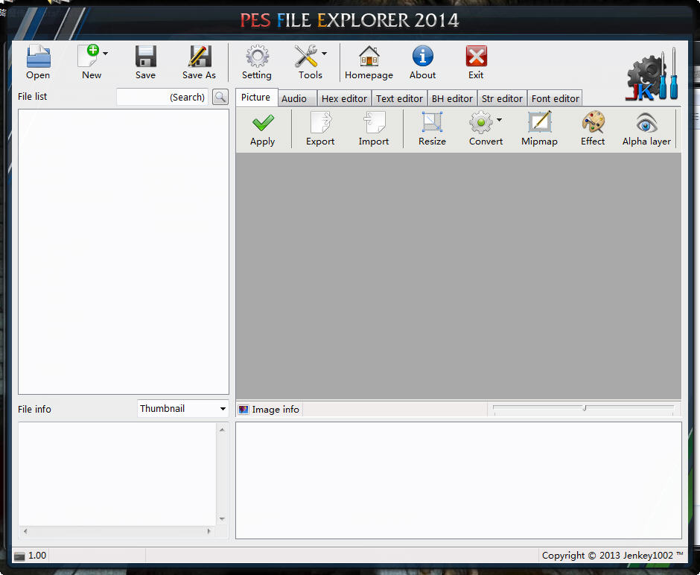Open the BH editor tab
The image size is (700, 575).
[452, 98]
